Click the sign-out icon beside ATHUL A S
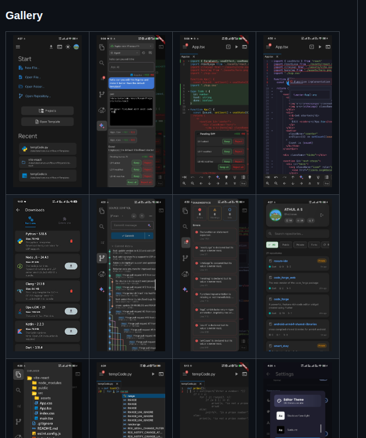Image resolution: width=366 pixels, height=438 pixels. 322,215
